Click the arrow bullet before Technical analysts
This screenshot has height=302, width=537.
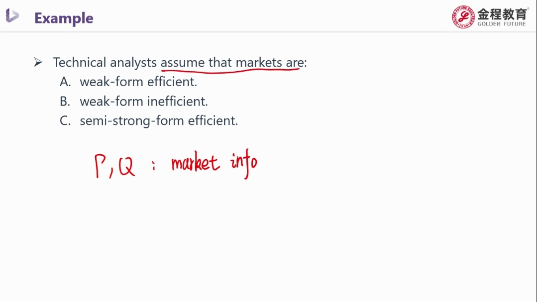tap(38, 62)
